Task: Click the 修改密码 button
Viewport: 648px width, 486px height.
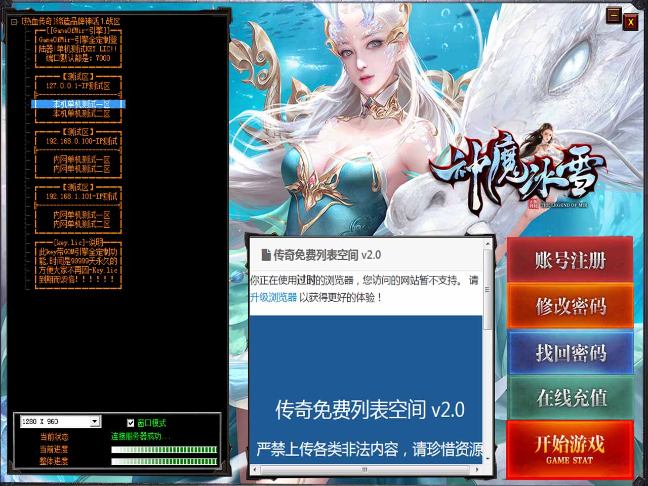Action: click(x=571, y=306)
